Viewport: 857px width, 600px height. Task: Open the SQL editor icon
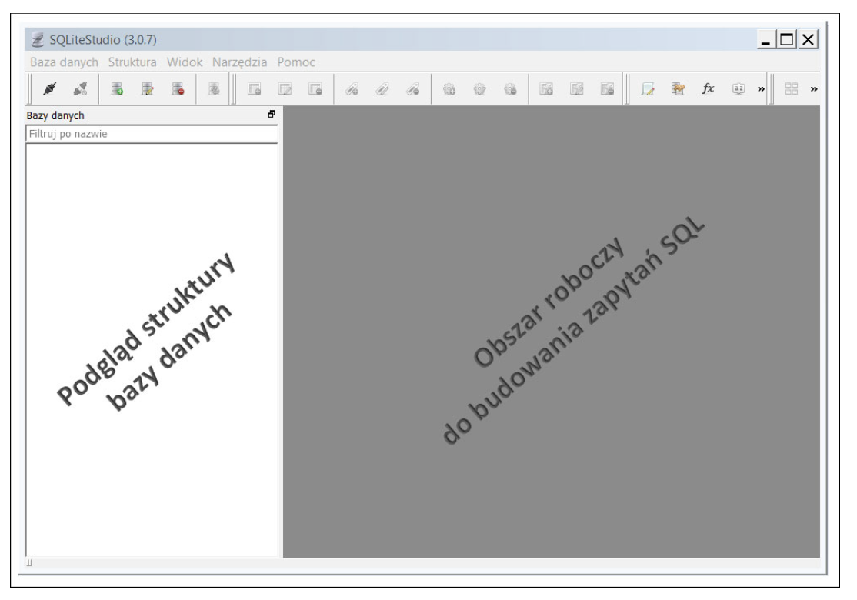(x=649, y=89)
